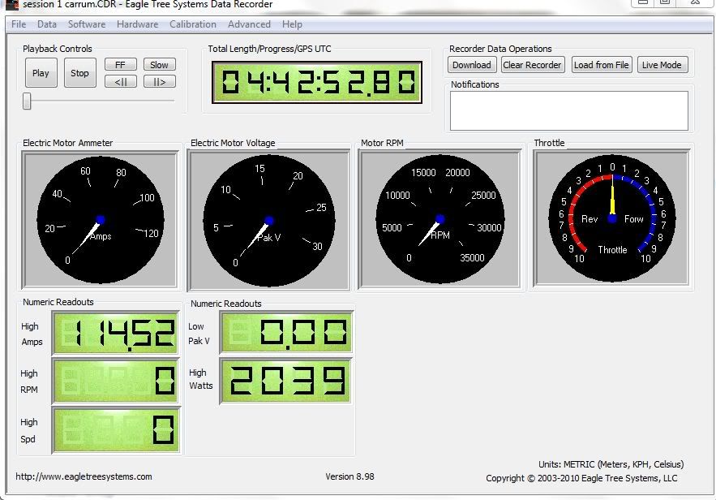Open the Advanced menu
This screenshot has width=716, height=500.
click(x=249, y=24)
